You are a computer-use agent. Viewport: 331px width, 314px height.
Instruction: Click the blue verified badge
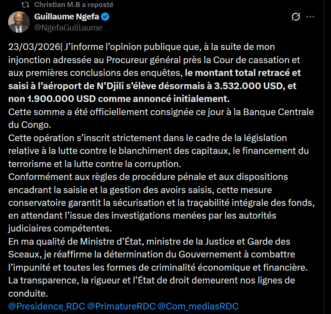click(x=105, y=17)
